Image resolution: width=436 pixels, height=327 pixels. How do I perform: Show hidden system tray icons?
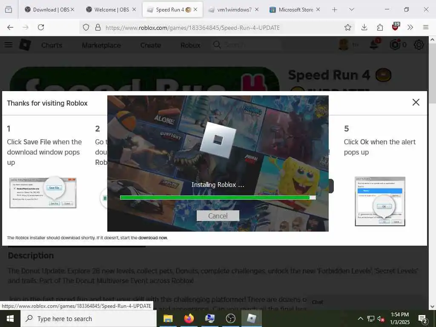coord(360,318)
